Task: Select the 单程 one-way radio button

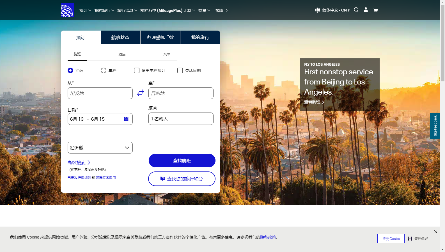Action: [104, 70]
